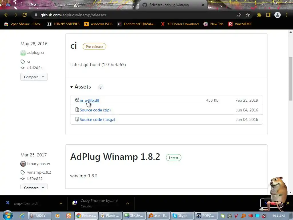
Task: Open the downloaded xmp-libxmp.dll file
Action: (x=26, y=204)
